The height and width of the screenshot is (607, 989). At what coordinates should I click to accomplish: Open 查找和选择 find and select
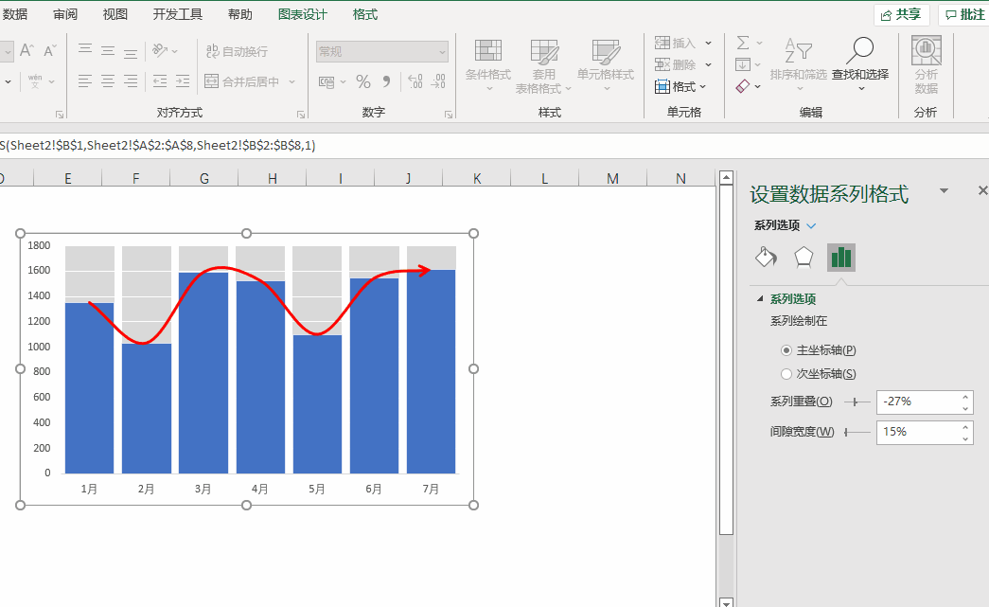860,64
